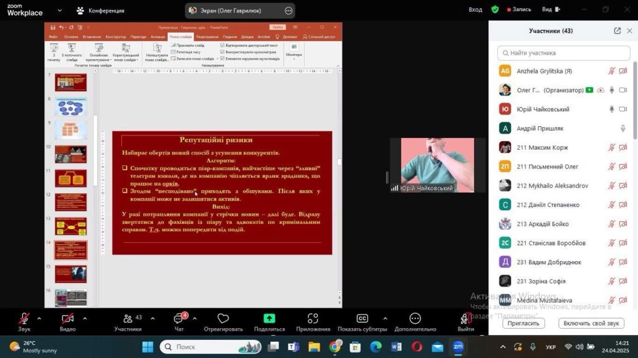Switch to the Рецензування ribbon tab
Image resolution: width=638 pixels, height=358 pixels.
[x=207, y=37]
